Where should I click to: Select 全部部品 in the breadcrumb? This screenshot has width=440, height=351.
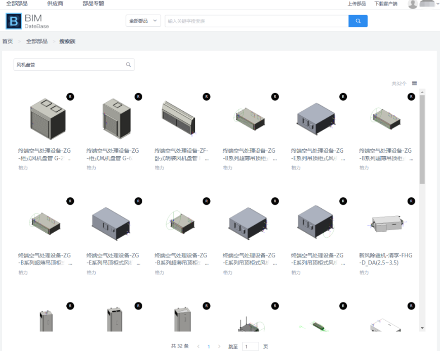click(37, 41)
